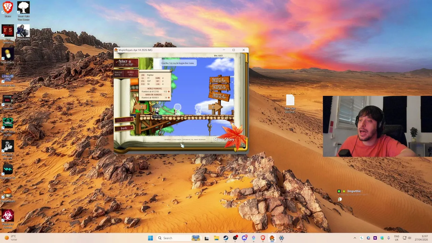
Task: Open the purple N tray icon
Action: [x=375, y=238]
